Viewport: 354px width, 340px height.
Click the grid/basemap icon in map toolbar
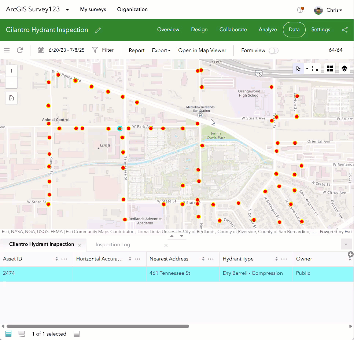[x=329, y=68]
